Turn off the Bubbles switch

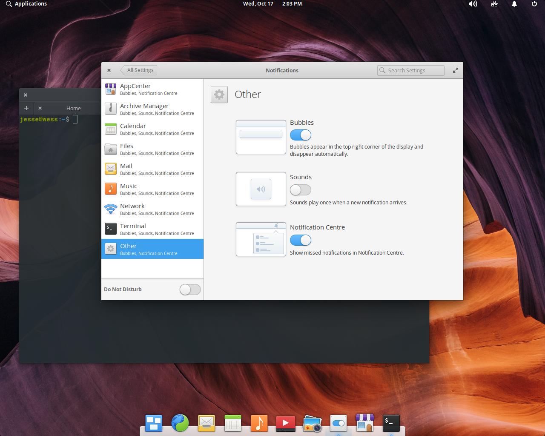pos(301,135)
